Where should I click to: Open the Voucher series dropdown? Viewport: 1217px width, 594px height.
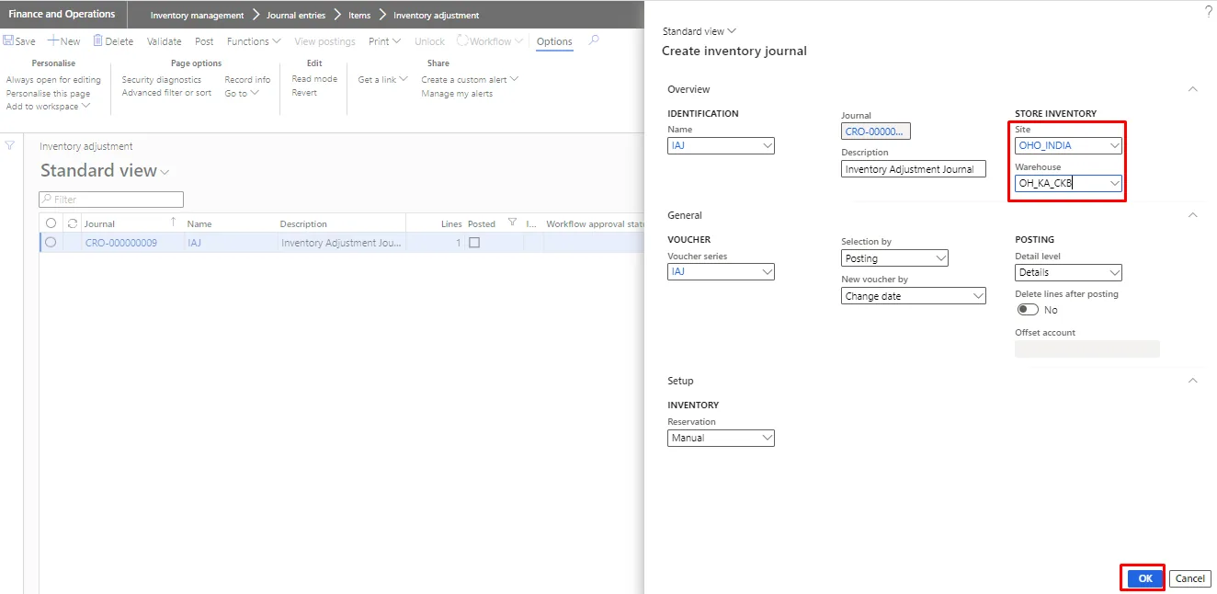pyautogui.click(x=768, y=272)
